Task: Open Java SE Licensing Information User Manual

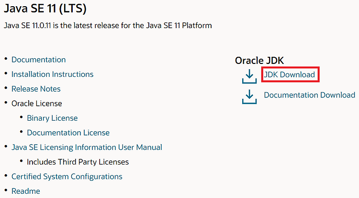Action: coord(87,147)
